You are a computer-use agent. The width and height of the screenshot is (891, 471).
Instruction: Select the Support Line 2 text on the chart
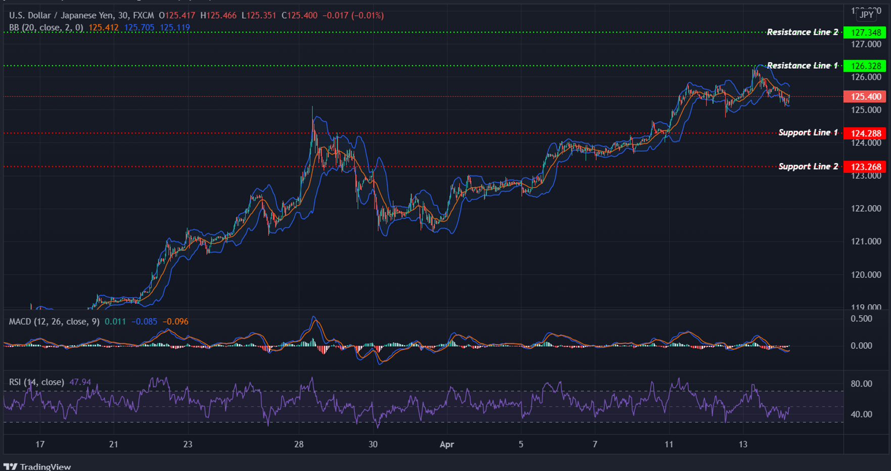pos(808,166)
